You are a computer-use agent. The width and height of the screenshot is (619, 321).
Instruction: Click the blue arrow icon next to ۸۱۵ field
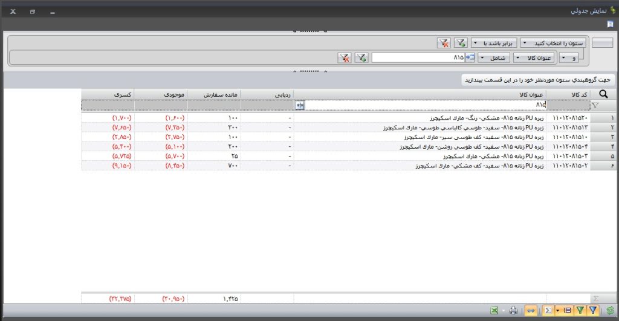pyautogui.click(x=470, y=57)
